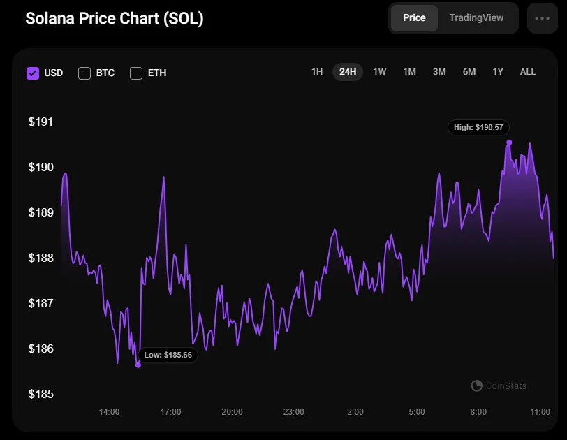The width and height of the screenshot is (567, 440).
Task: Enable the BTC currency checkbox
Action: pos(84,73)
